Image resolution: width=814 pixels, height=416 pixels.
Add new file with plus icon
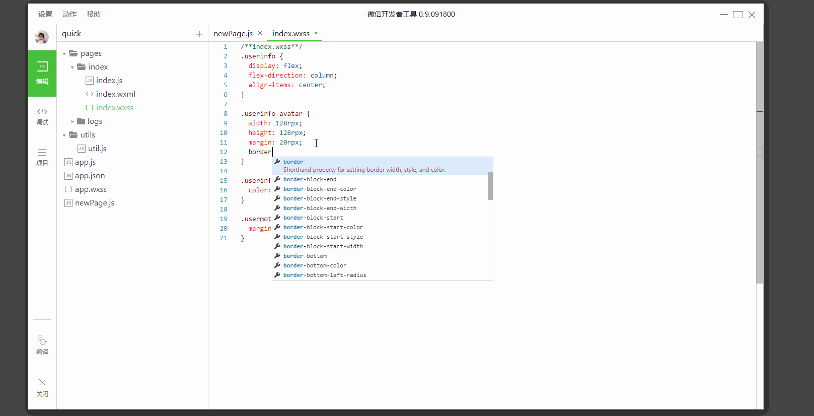point(199,34)
